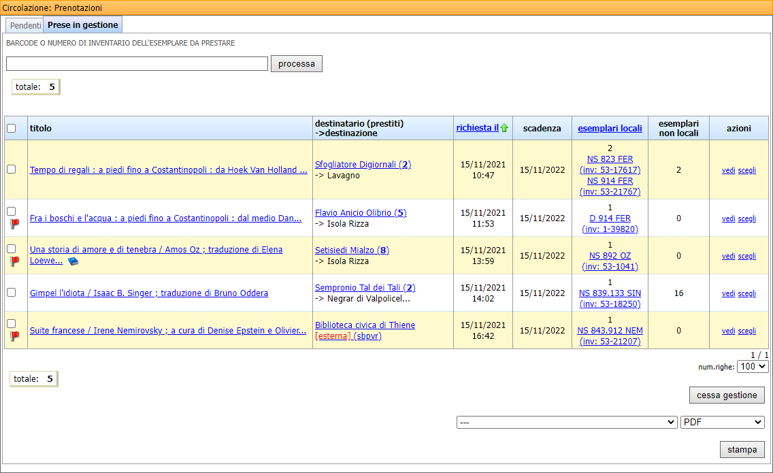Click the red flag on the Una storia di amore row

[14, 261]
